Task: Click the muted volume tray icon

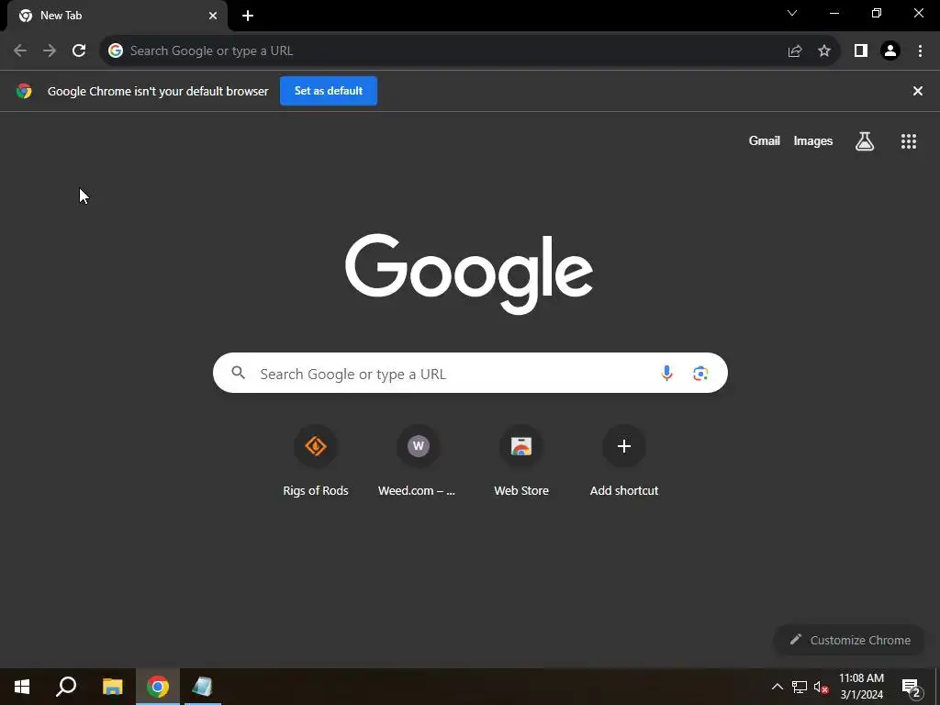Action: tap(822, 687)
